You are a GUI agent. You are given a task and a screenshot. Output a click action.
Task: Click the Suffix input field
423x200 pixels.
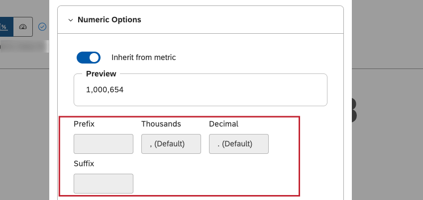(x=103, y=184)
